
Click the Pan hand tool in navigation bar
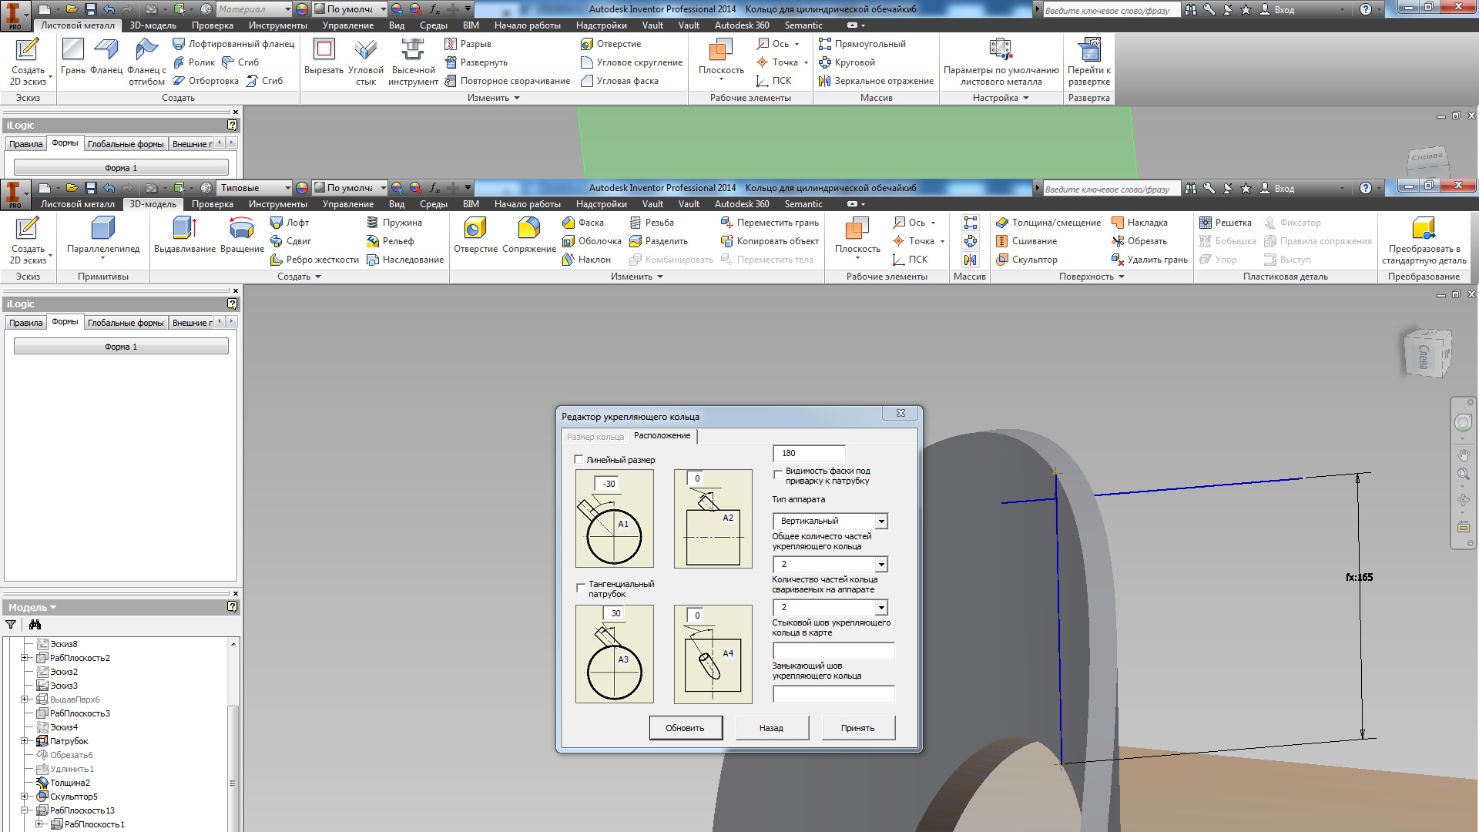click(x=1463, y=455)
